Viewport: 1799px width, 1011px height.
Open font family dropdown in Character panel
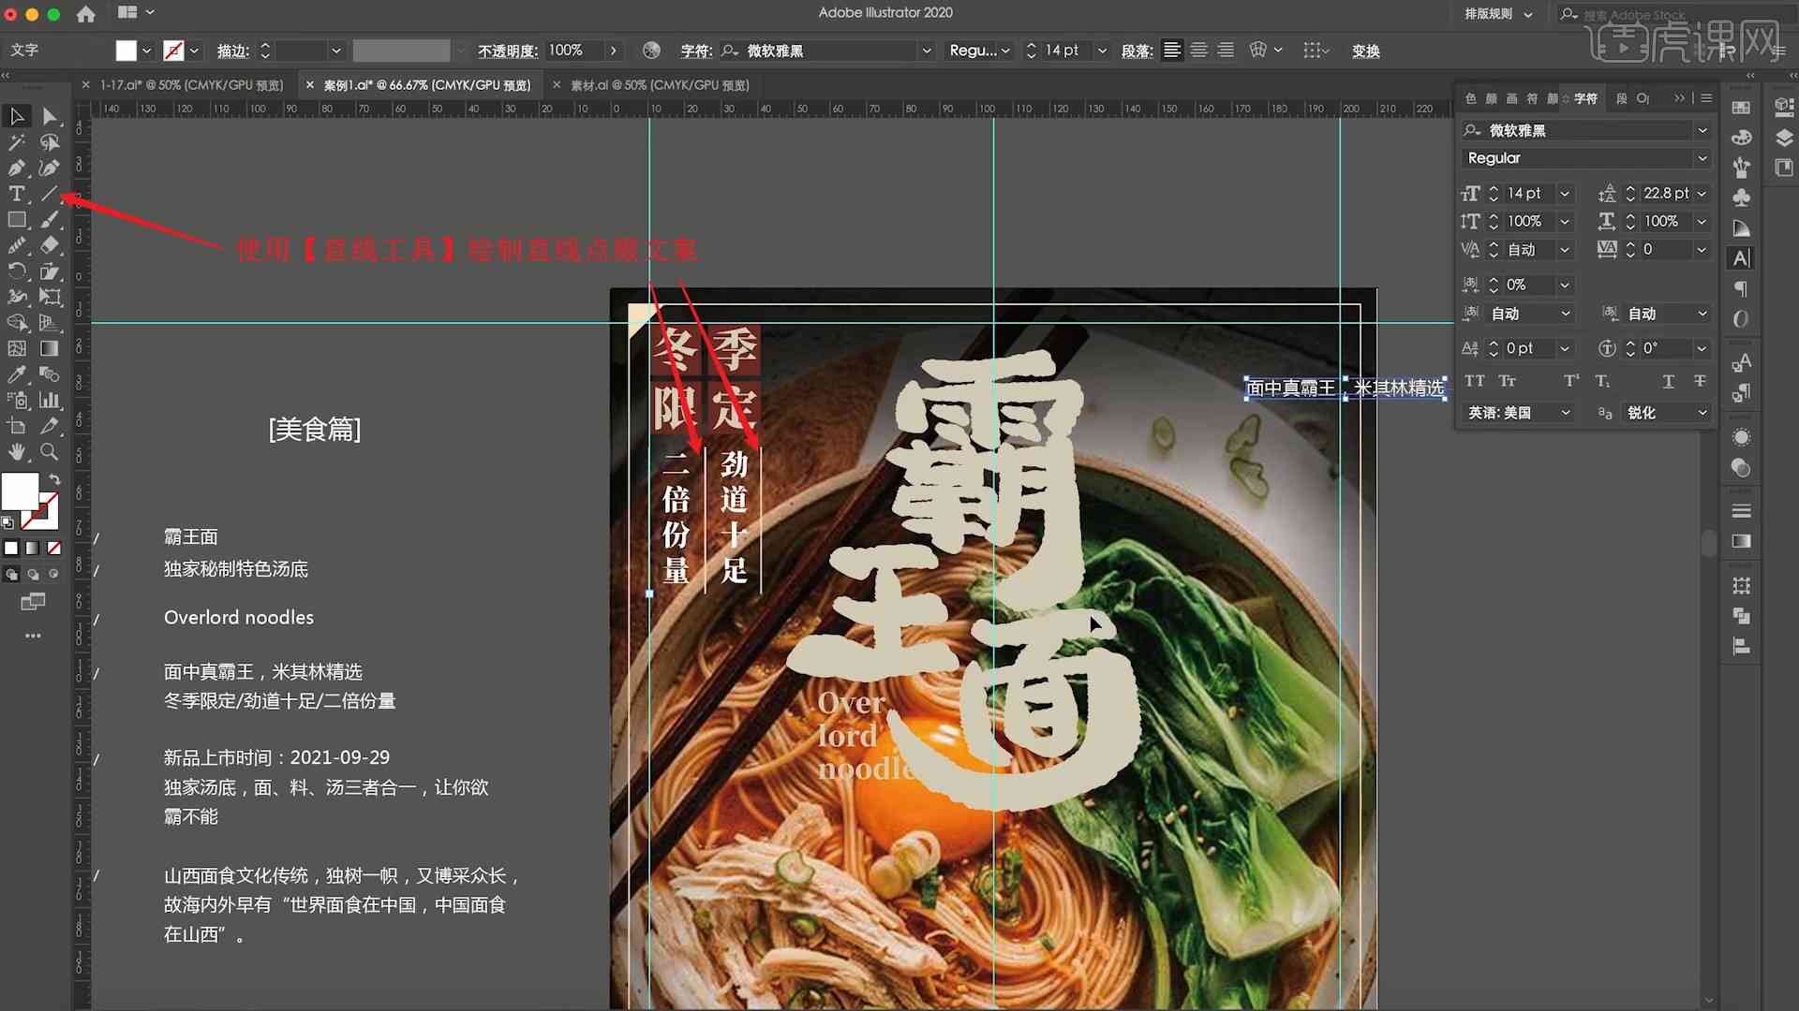pyautogui.click(x=1702, y=130)
